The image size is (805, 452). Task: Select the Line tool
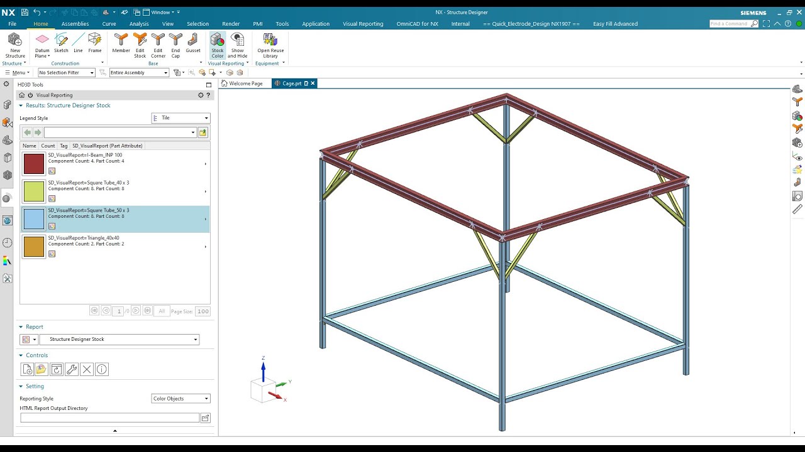point(78,43)
